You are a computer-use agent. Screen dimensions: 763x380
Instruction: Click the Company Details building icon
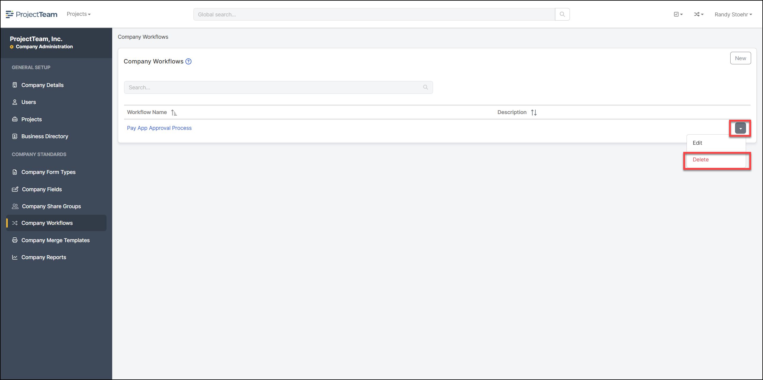pos(15,85)
